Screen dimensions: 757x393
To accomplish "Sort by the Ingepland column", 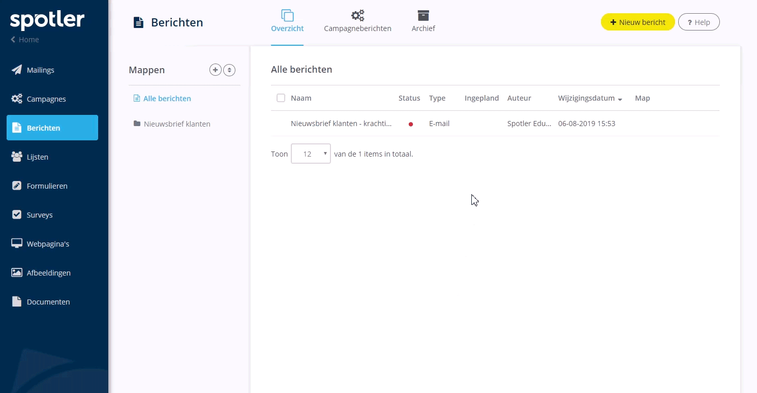I will pyautogui.click(x=481, y=98).
